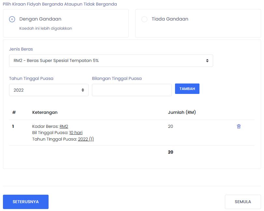
Task: Click the Keterangan column header
Action: pyautogui.click(x=44, y=112)
